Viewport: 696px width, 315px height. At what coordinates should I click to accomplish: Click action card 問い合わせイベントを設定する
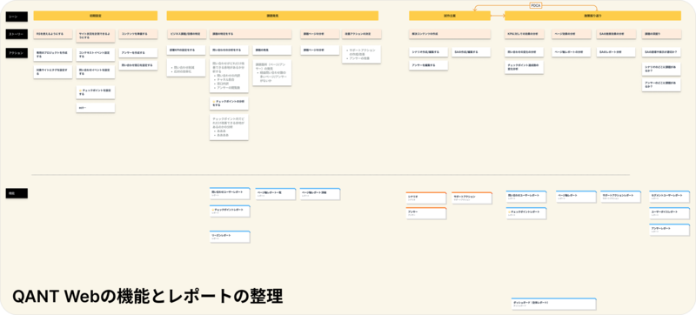(x=96, y=72)
